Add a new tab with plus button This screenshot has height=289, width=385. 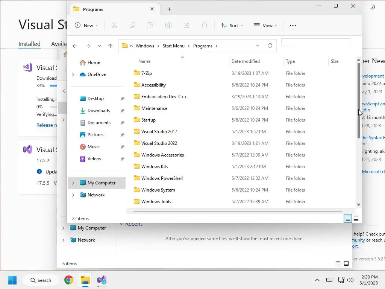click(169, 9)
